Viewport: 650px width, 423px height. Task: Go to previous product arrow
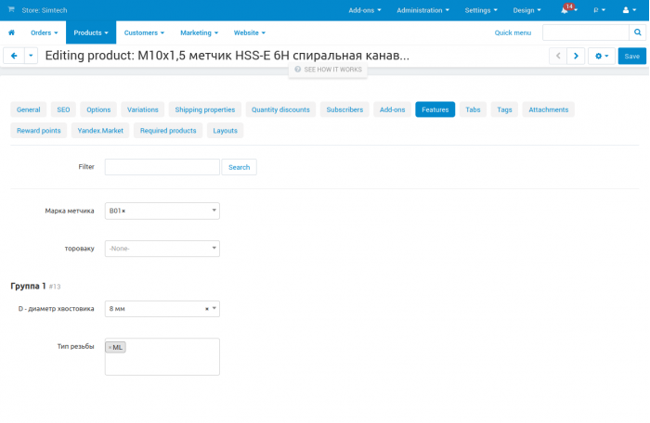pos(558,56)
